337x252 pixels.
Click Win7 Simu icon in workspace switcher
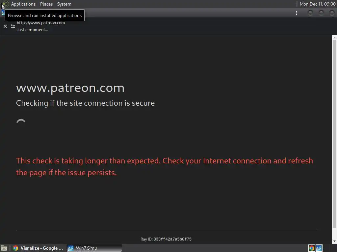coord(319,248)
